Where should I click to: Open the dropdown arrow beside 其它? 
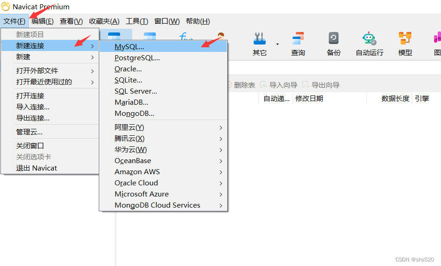(277, 44)
